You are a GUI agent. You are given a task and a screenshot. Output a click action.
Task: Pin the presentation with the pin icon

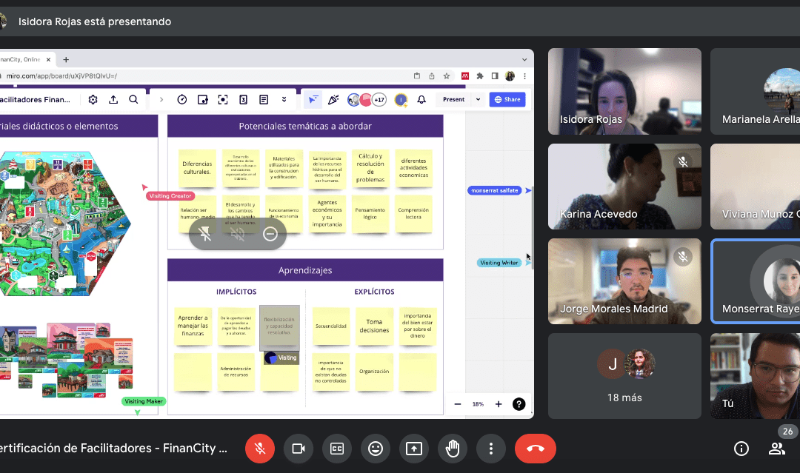pyautogui.click(x=204, y=234)
